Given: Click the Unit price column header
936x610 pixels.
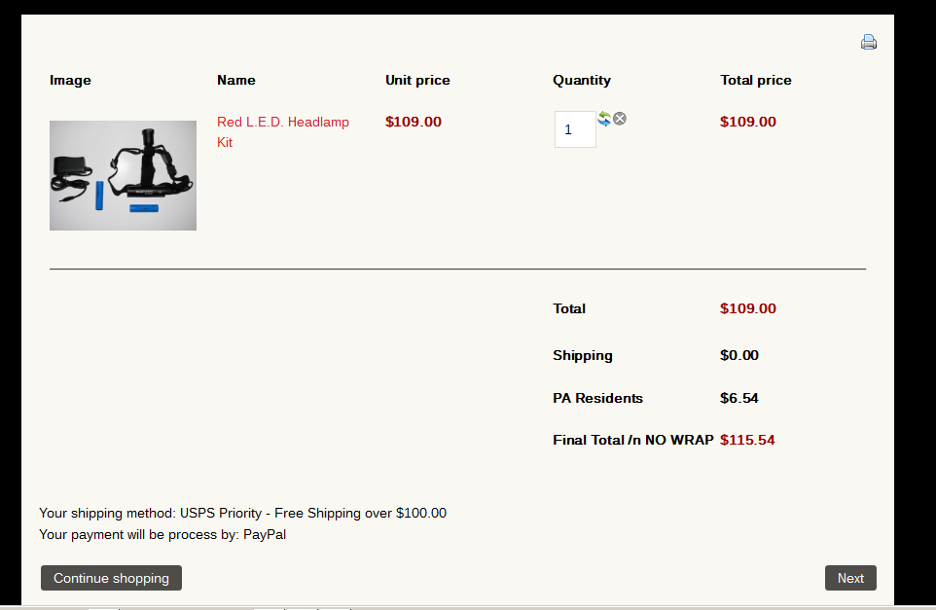Looking at the screenshot, I should coord(417,80).
